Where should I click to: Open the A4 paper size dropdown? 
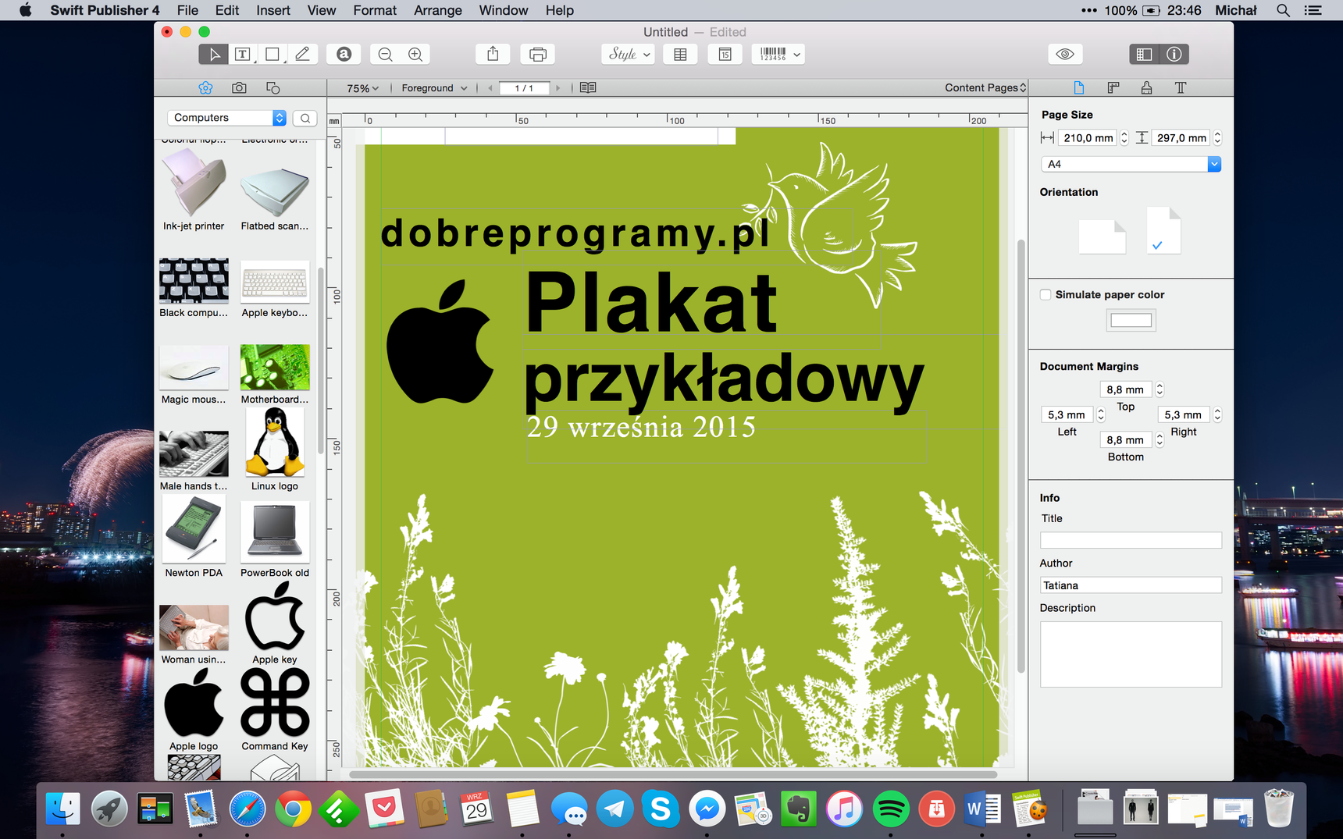pyautogui.click(x=1130, y=164)
